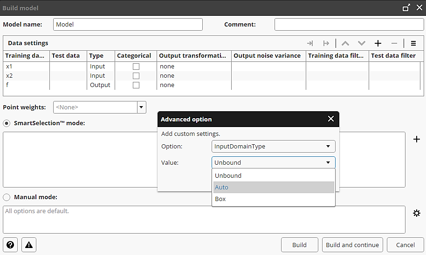
Task: Click Output noise variance column header
Action: click(268, 56)
